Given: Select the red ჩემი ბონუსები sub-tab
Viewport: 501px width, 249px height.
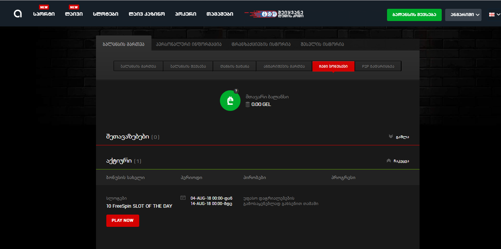Looking at the screenshot, I should pos(333,66).
